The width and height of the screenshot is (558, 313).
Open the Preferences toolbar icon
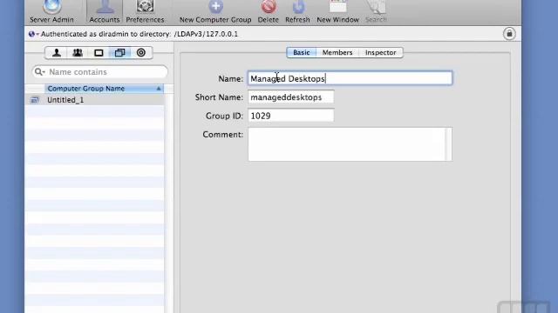coord(145,10)
